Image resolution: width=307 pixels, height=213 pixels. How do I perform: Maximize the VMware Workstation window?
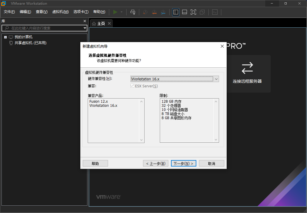coord(286,3)
